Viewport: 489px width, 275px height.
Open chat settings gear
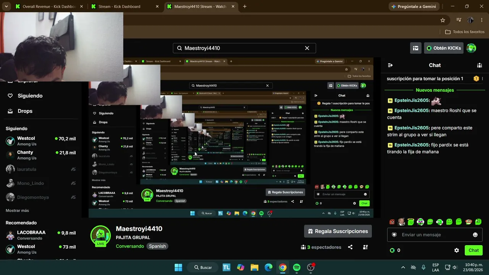[457, 251]
